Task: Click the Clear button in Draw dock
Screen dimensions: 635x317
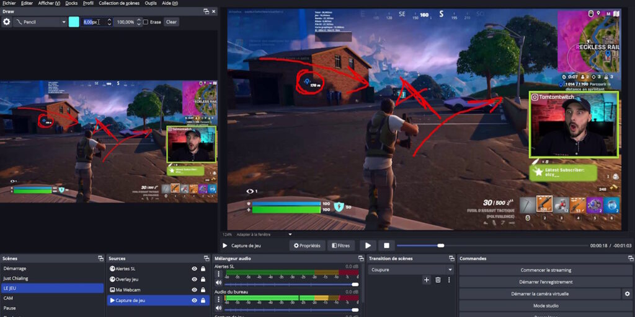Action: [x=171, y=22]
